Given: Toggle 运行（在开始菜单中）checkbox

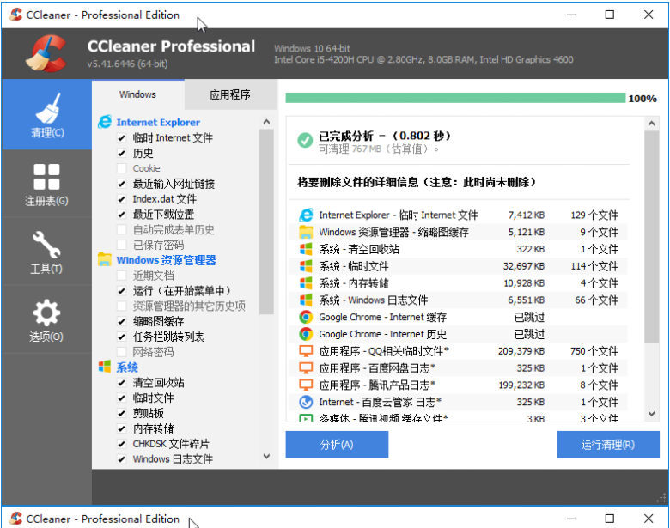Looking at the screenshot, I should [x=122, y=291].
